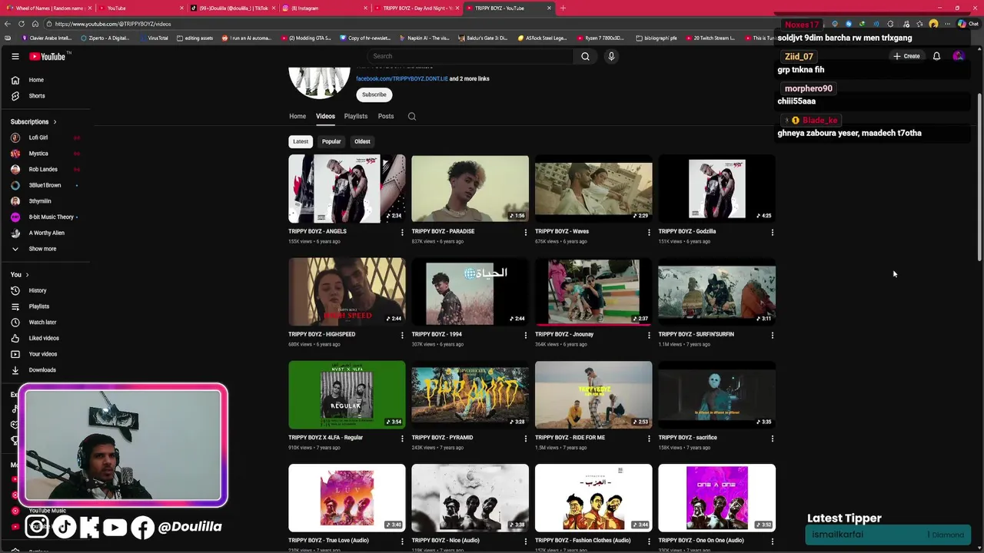Search within the channel magnifier icon
Screen dimensions: 984x553
(412, 117)
